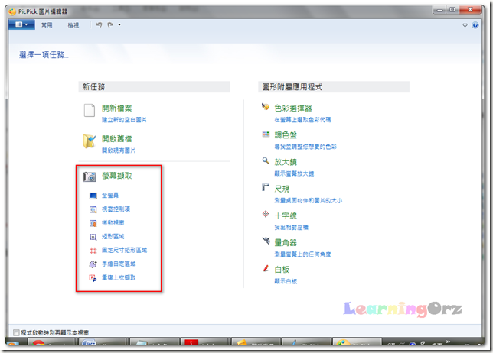Click the red grid icon for 固定尺寸矩形區域
The image size is (493, 353).
pyautogui.click(x=93, y=251)
